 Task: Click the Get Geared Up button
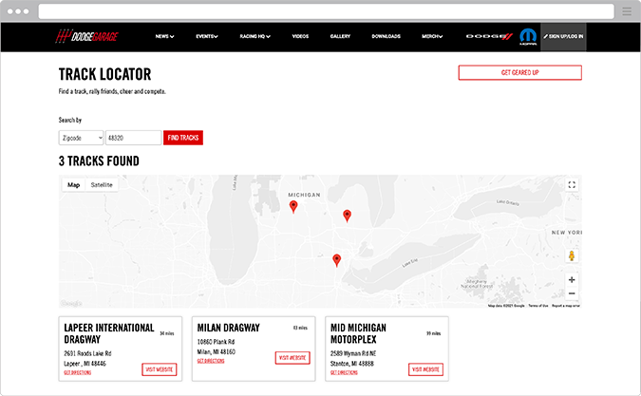519,73
